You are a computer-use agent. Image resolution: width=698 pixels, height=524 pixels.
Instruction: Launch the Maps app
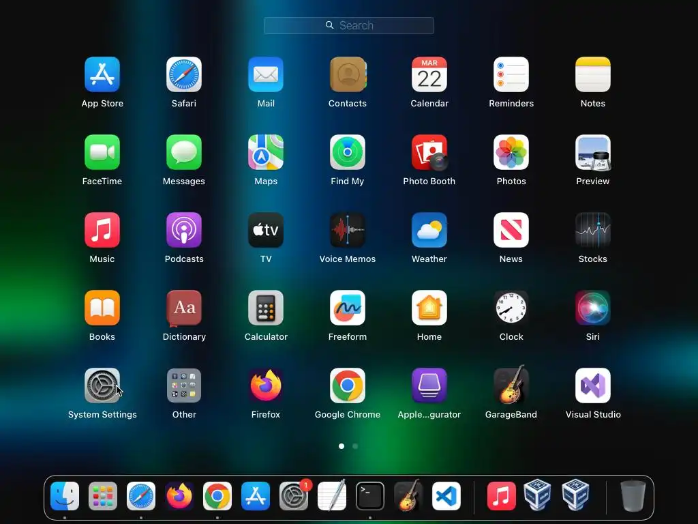click(x=266, y=152)
